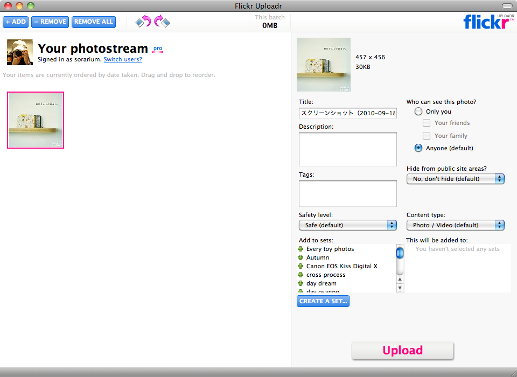Click the 457 x 456 dimensions text
517x377 pixels.
point(371,57)
